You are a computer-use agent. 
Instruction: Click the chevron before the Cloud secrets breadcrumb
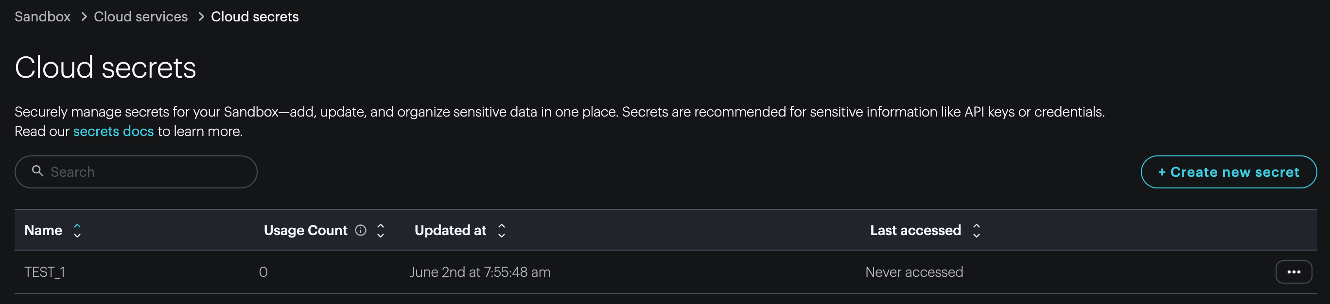[x=201, y=17]
